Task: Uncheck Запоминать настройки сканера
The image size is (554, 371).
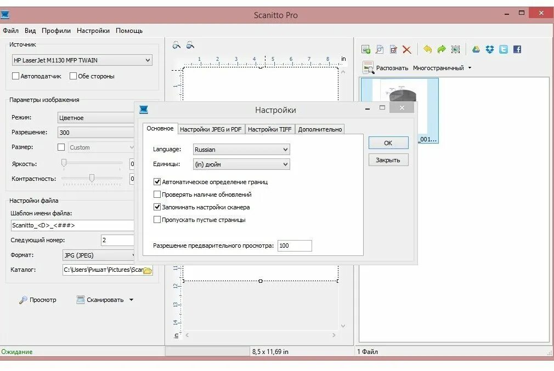Action: tap(157, 207)
